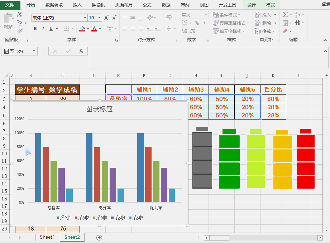Increase font size with large A
Screen dimensions: 330x243
[x=106, y=18]
